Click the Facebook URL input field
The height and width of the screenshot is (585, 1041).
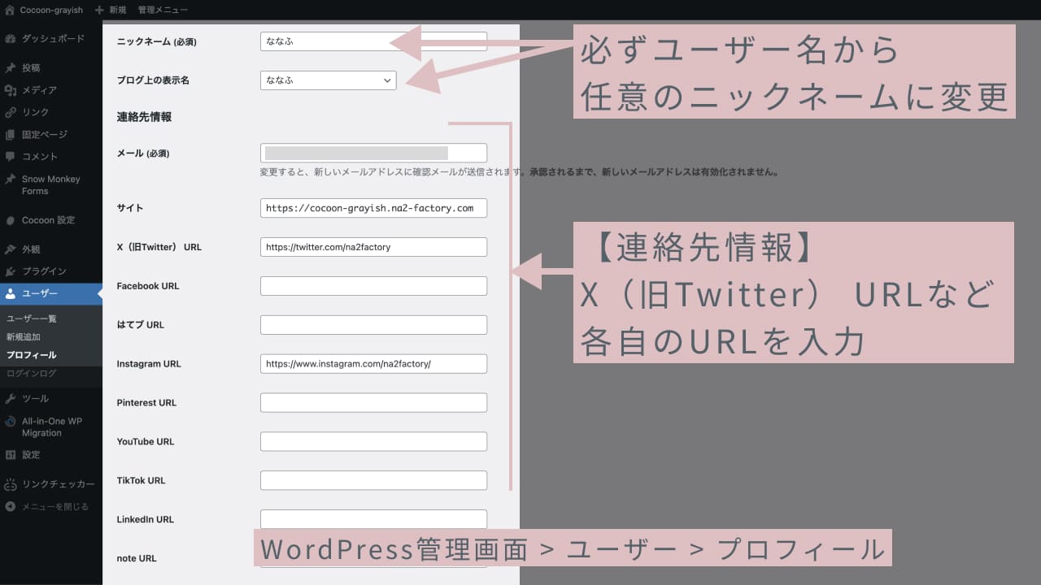[373, 286]
